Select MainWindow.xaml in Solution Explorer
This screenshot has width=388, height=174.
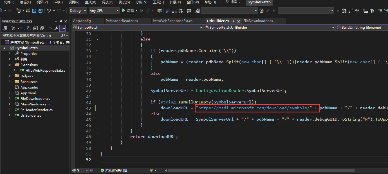click(x=35, y=104)
